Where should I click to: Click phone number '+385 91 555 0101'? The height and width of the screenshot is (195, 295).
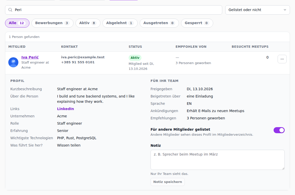pyautogui.click(x=78, y=62)
